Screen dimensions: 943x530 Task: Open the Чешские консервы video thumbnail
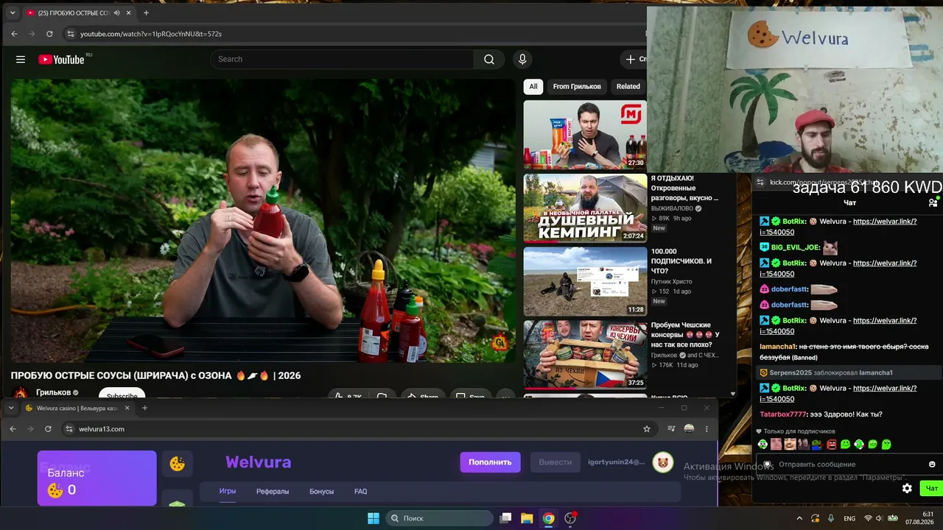[585, 355]
